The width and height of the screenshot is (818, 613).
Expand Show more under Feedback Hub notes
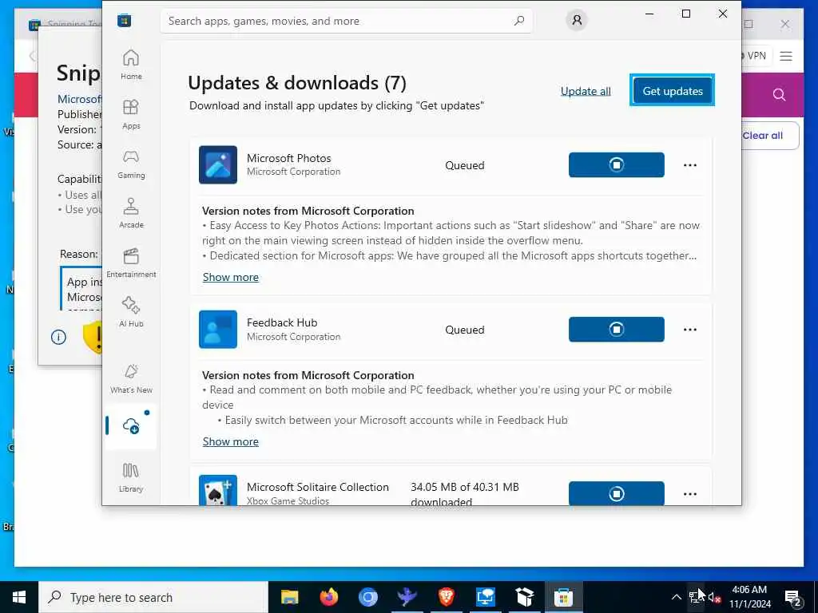point(231,441)
